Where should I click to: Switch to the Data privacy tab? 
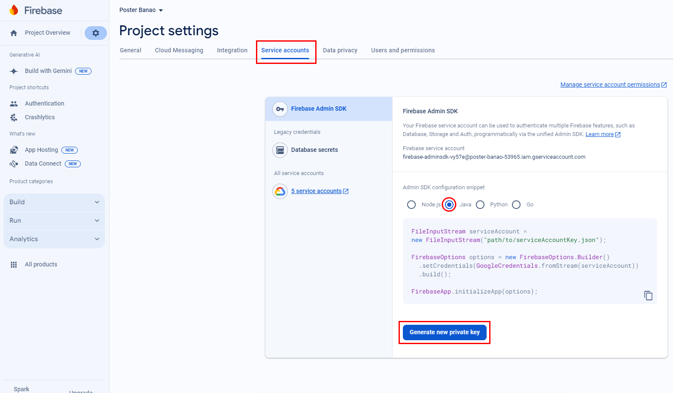pyautogui.click(x=340, y=50)
